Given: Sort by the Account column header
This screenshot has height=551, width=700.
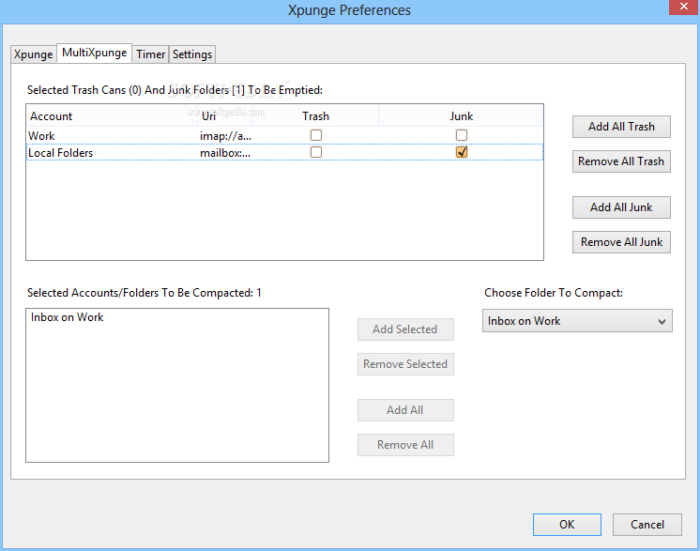Looking at the screenshot, I should coord(112,116).
